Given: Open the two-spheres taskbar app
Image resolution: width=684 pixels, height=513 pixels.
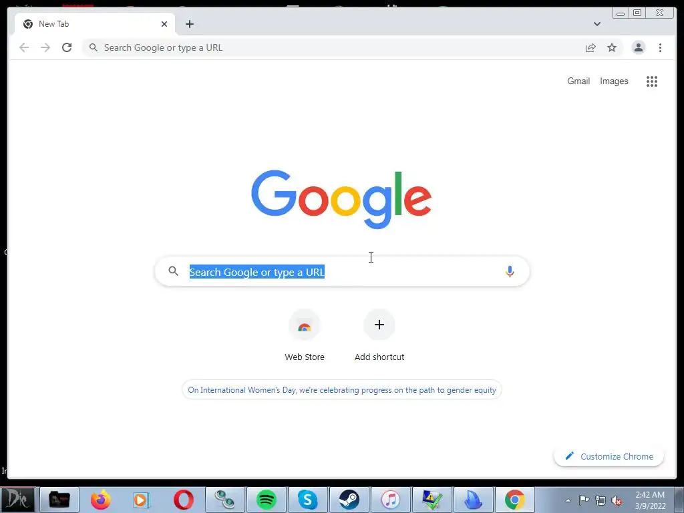Looking at the screenshot, I should click(x=224, y=500).
